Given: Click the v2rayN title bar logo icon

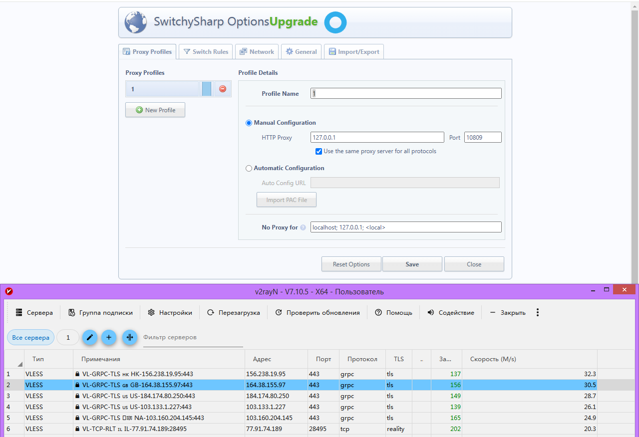Looking at the screenshot, I should coord(9,291).
